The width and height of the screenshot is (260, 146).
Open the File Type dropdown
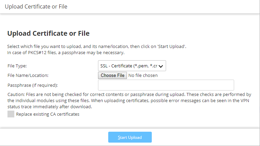[x=132, y=66]
